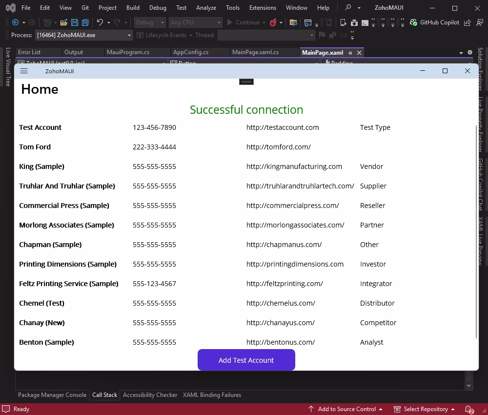This screenshot has width=488, height=415.
Task: Expand the Undo history dropdown arrow
Action: click(109, 22)
